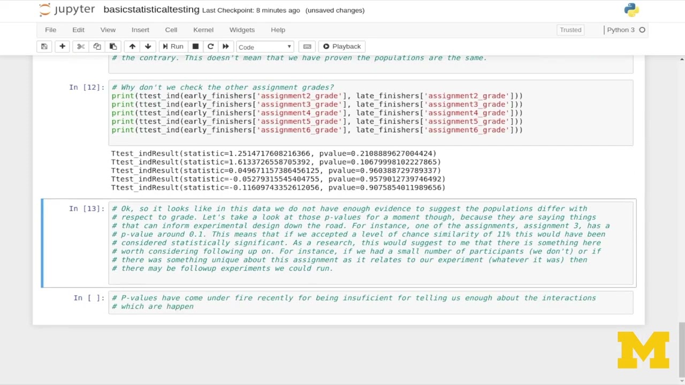The height and width of the screenshot is (385, 685).
Task: Insert cell below with plus icon
Action: pos(62,47)
